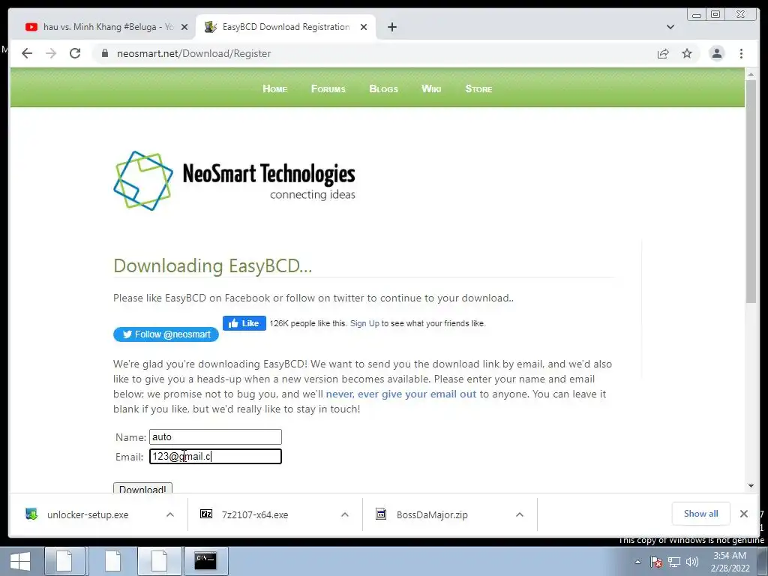This screenshot has width=768, height=576.
Task: Open the taskbar clock showing 3:54 AM
Action: point(730,562)
